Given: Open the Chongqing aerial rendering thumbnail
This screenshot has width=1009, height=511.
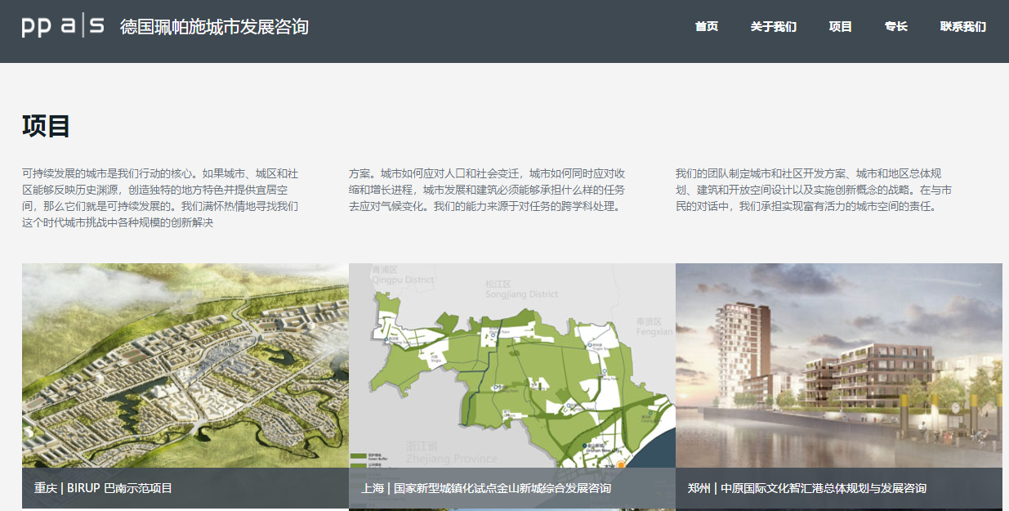Looking at the screenshot, I should (185, 364).
